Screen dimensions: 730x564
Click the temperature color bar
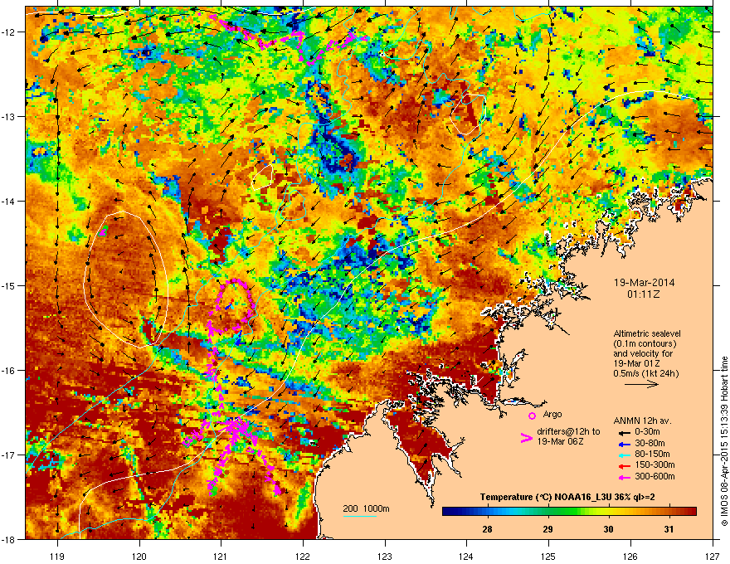(x=569, y=512)
